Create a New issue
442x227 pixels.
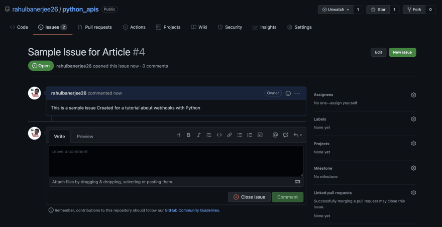[402, 52]
